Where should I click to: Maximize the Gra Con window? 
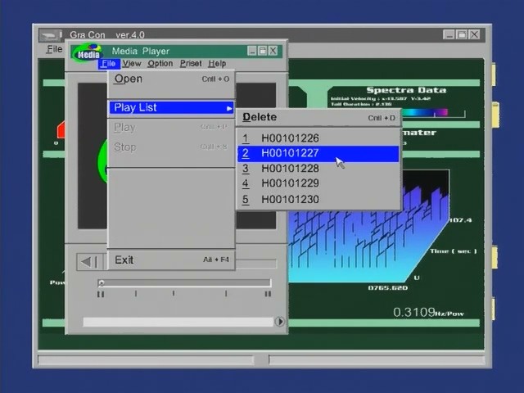click(462, 34)
